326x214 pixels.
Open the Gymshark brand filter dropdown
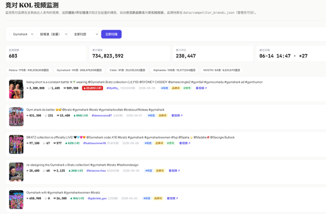[x=22, y=35]
